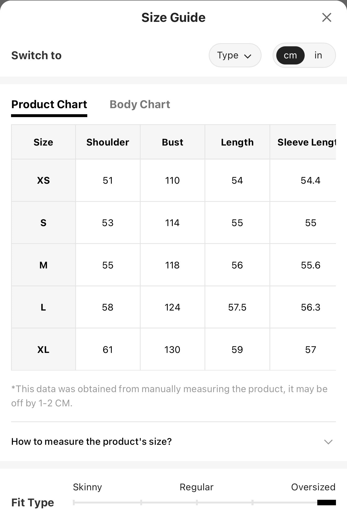Select the cm unit option

click(290, 55)
